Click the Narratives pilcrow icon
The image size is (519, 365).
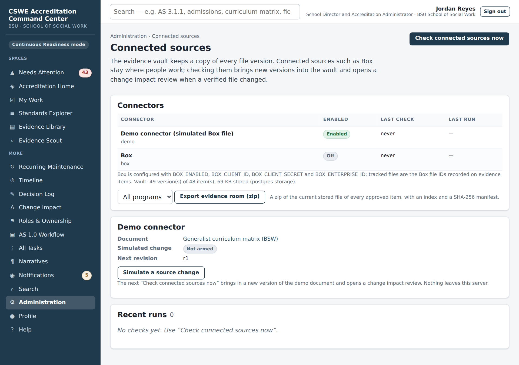tap(12, 261)
